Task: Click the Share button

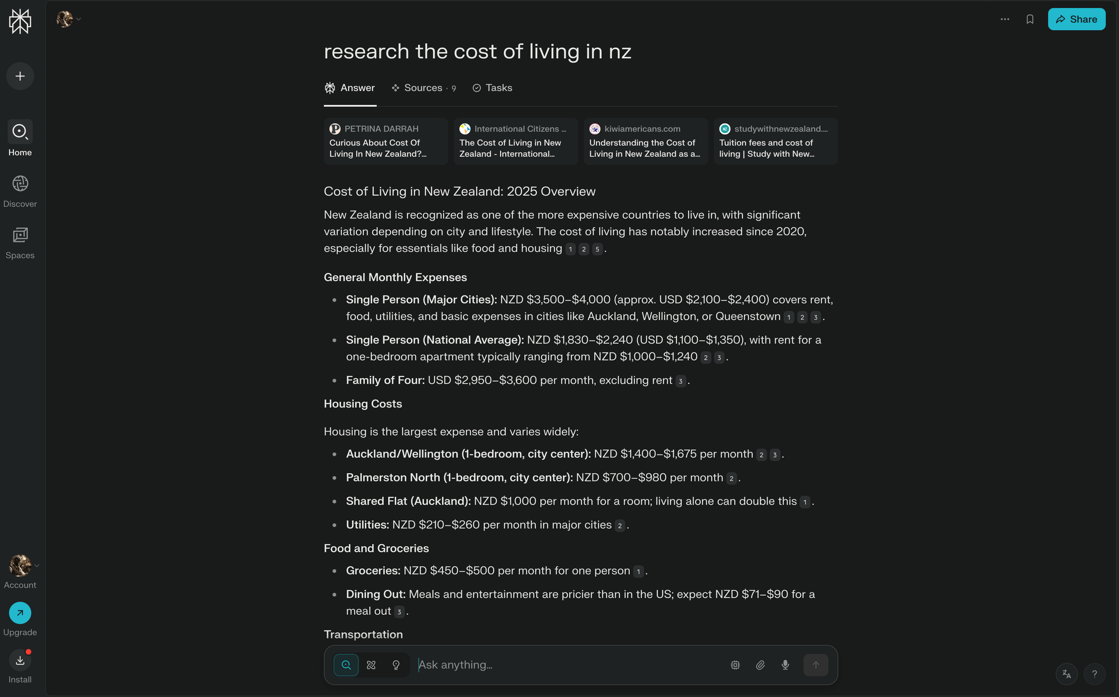Action: [1076, 19]
